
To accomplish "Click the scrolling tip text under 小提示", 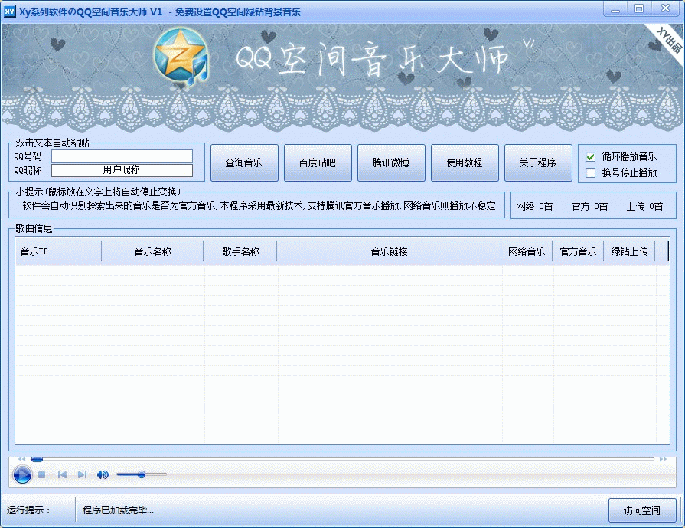I will click(259, 205).
